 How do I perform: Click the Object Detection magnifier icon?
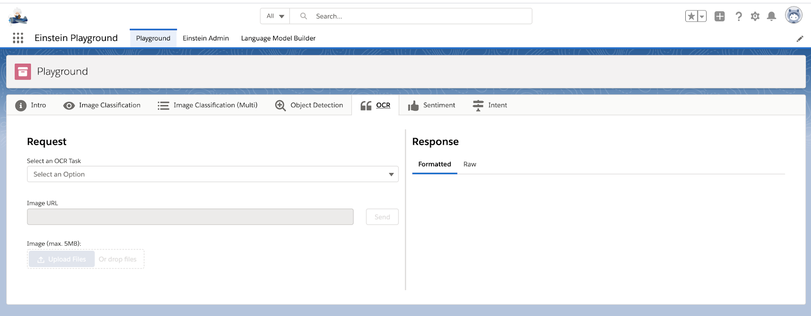pos(280,106)
